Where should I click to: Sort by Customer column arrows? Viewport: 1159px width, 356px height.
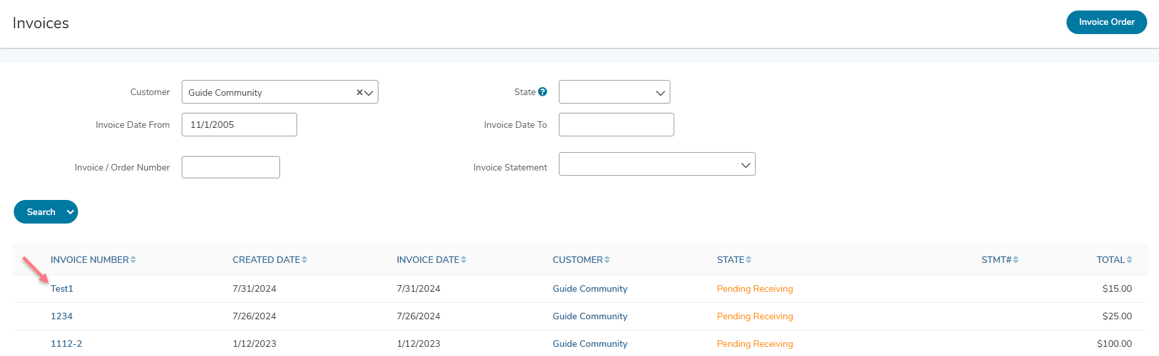tap(607, 260)
